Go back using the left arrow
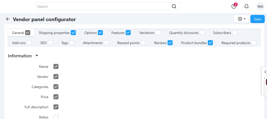 8,19
